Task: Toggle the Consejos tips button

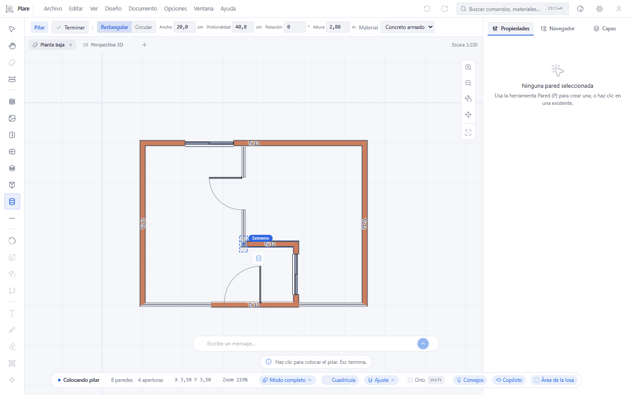Action: pyautogui.click(x=470, y=380)
